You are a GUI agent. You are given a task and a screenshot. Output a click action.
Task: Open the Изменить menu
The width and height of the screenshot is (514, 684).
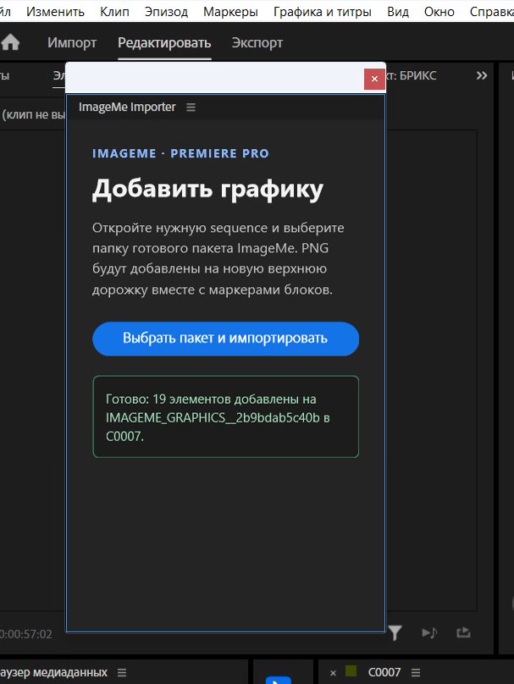55,11
